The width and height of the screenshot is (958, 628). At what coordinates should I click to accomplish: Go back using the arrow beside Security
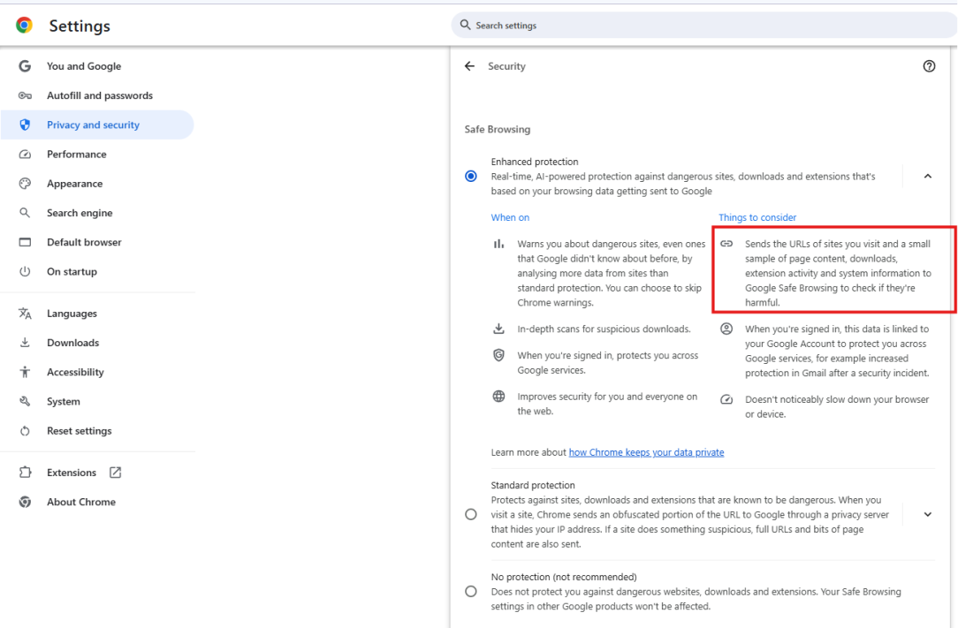[x=469, y=66]
